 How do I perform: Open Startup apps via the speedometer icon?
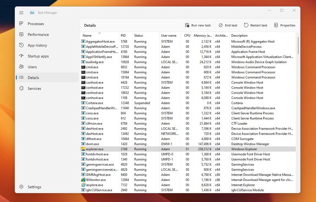(22, 56)
